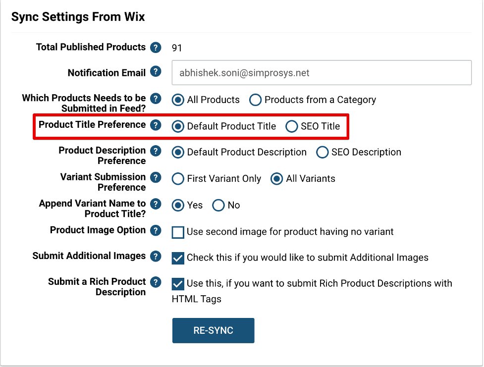This screenshot has height=367, width=484.
Task: Choose Products from a Category
Action: tap(255, 100)
